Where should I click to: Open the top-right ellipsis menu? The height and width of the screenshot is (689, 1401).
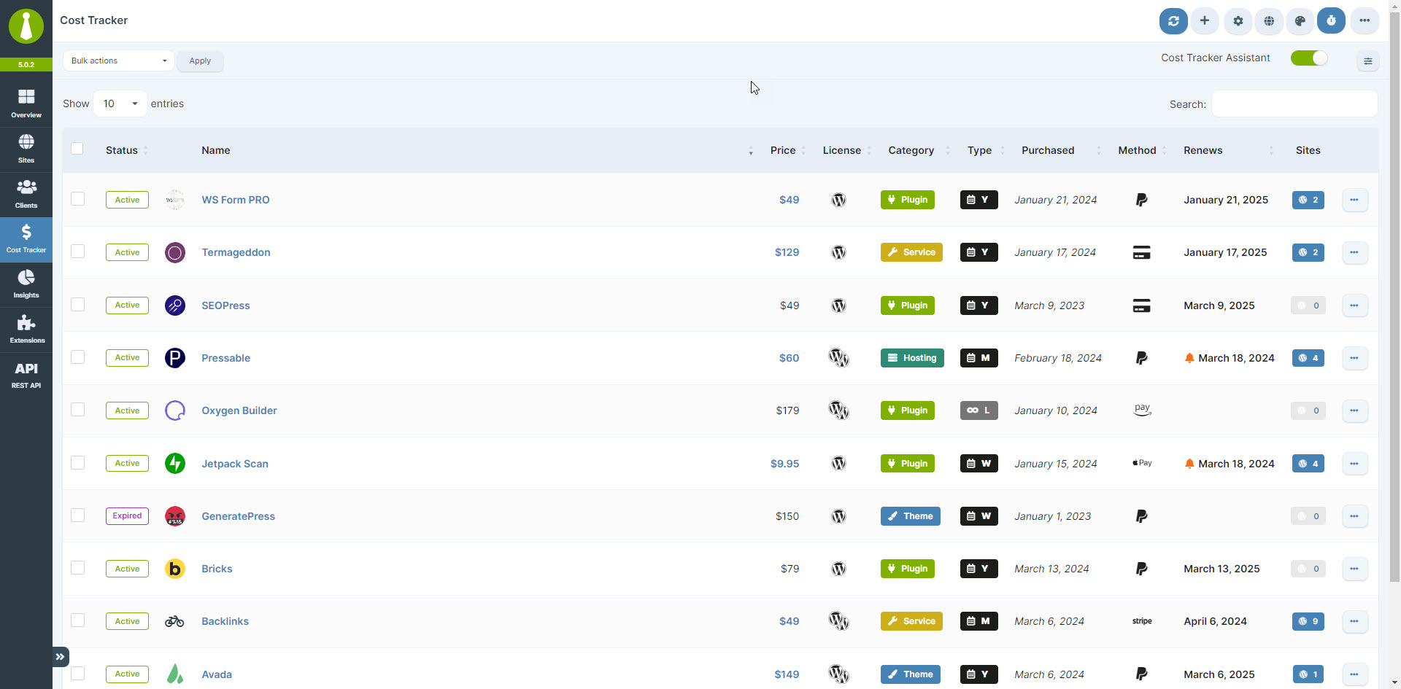click(1365, 21)
